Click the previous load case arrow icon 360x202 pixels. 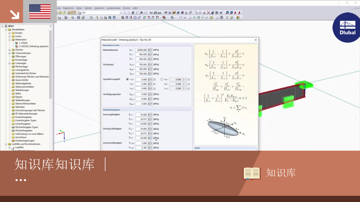click(125, 13)
